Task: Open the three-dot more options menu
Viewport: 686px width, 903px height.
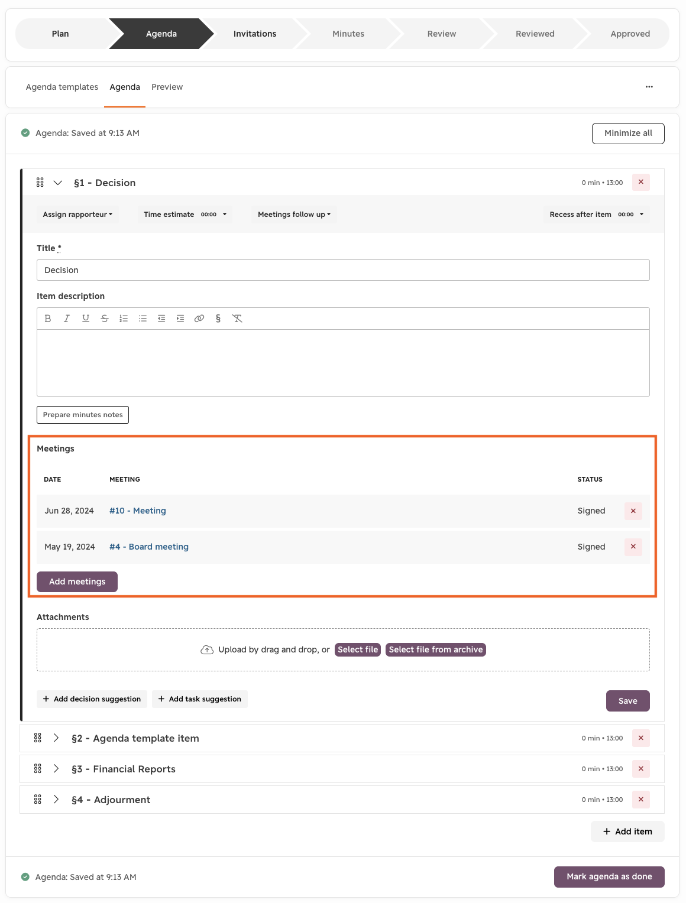Action: point(649,87)
